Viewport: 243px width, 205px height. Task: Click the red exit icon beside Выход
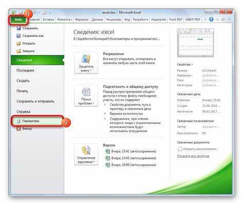(x=18, y=128)
